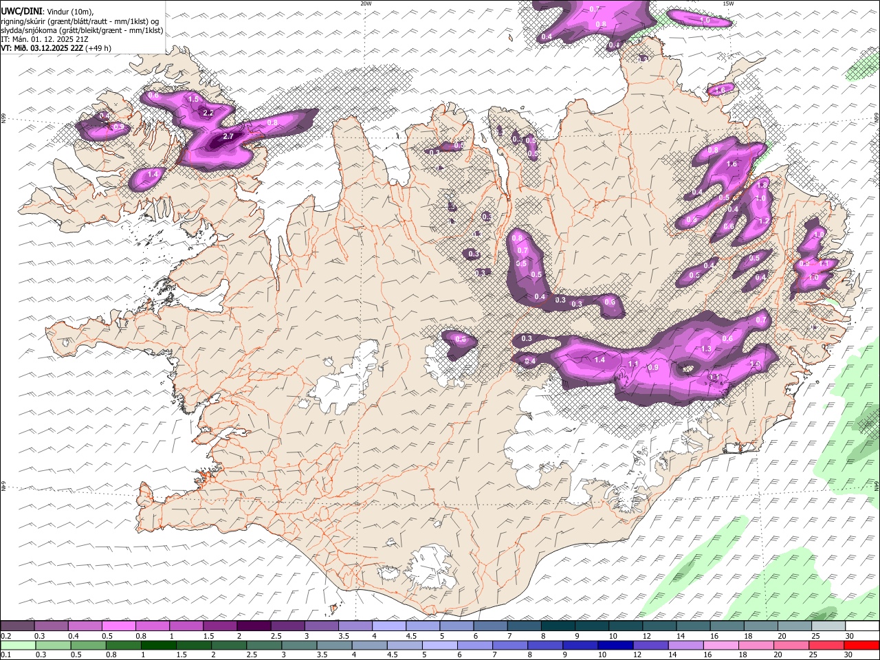Click the 1.2 precipitation value
This screenshot has width=880, height=660.
[x=763, y=221]
